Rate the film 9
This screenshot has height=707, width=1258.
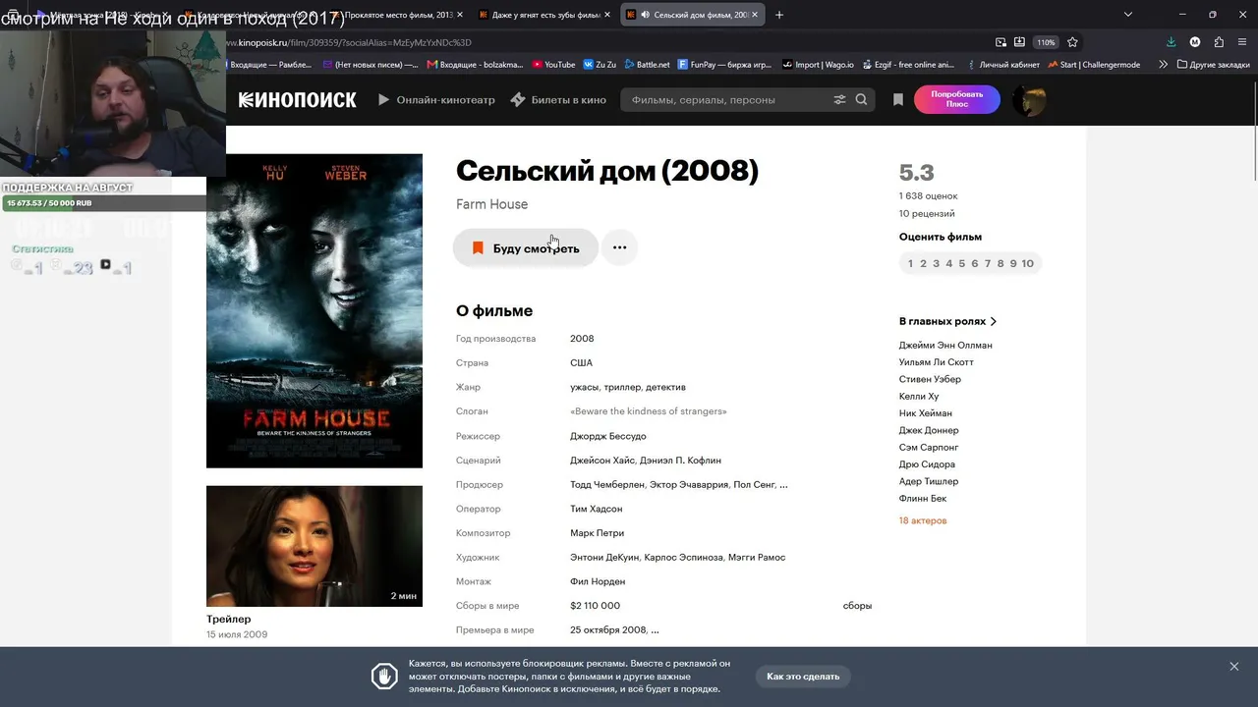pyautogui.click(x=1013, y=263)
